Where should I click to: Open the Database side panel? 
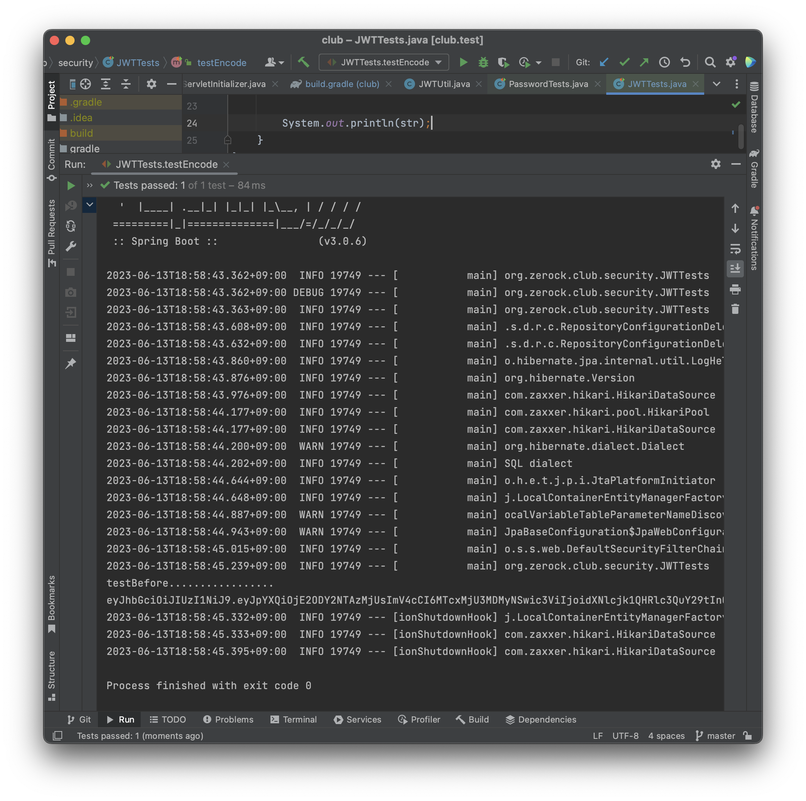coord(754,108)
